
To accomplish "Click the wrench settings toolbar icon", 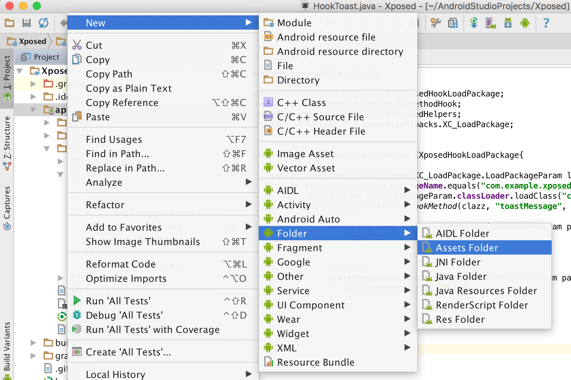I will (435, 23).
